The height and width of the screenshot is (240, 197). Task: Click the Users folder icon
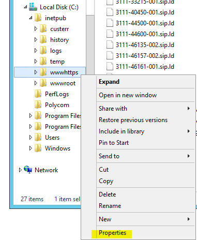click(x=38, y=138)
